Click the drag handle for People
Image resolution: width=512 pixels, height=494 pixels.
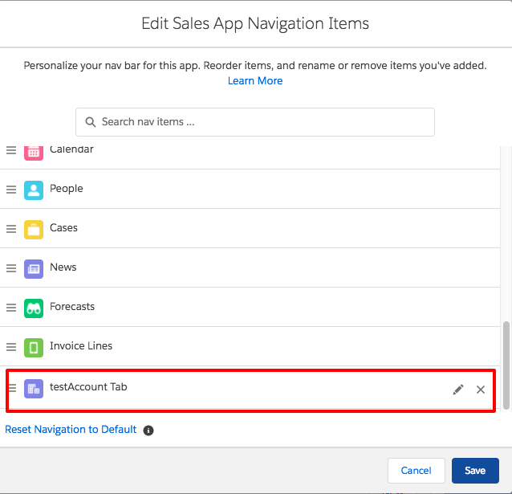coord(11,190)
